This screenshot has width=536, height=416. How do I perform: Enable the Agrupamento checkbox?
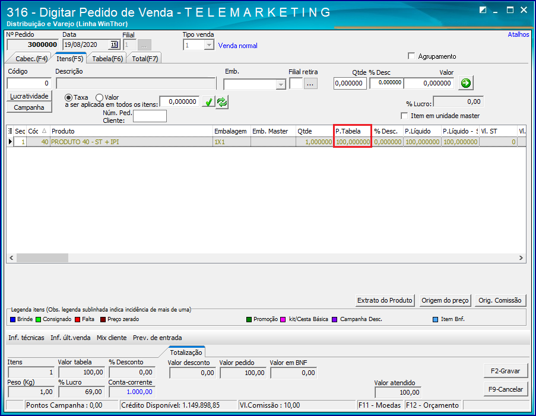(411, 56)
